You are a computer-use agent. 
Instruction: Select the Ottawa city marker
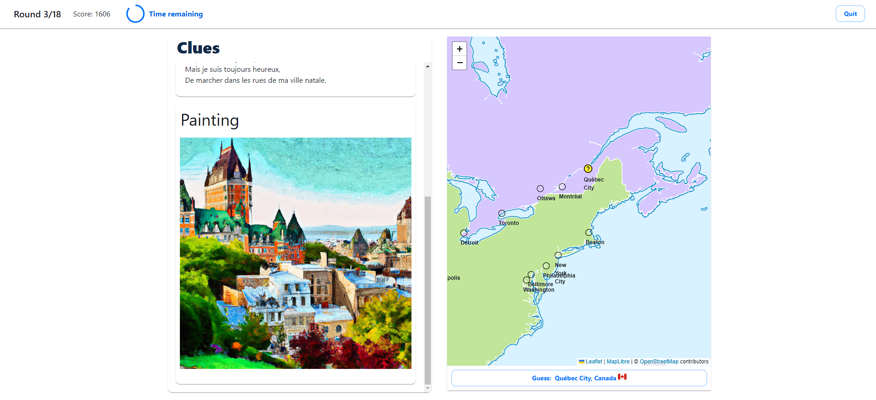point(540,188)
